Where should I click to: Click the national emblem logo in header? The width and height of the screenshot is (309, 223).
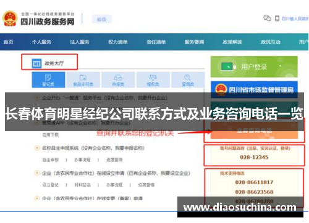(x=10, y=18)
